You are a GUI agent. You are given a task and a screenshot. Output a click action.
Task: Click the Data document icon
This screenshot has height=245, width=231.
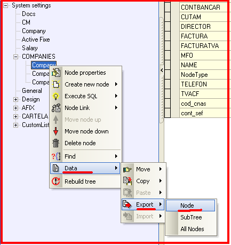click(56, 168)
